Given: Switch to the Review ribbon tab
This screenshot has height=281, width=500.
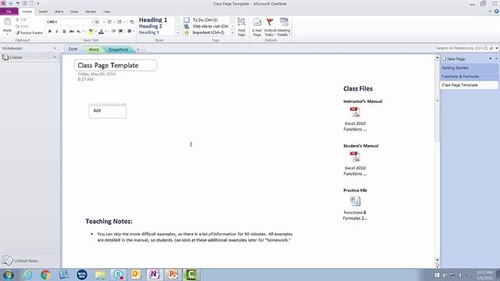Looking at the screenshot, I should [x=91, y=12].
